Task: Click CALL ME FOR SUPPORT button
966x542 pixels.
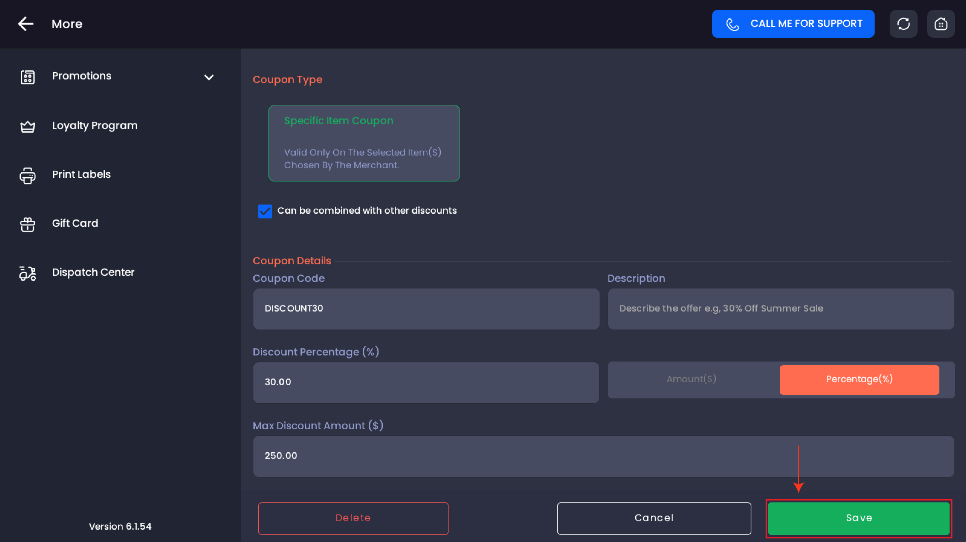Action: tap(793, 24)
